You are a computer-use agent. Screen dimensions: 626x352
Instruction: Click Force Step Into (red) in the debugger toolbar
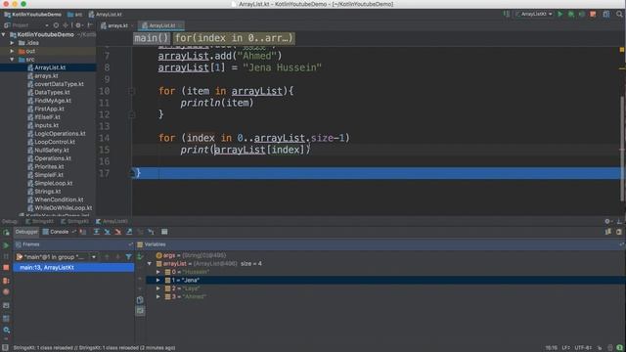pos(117,232)
